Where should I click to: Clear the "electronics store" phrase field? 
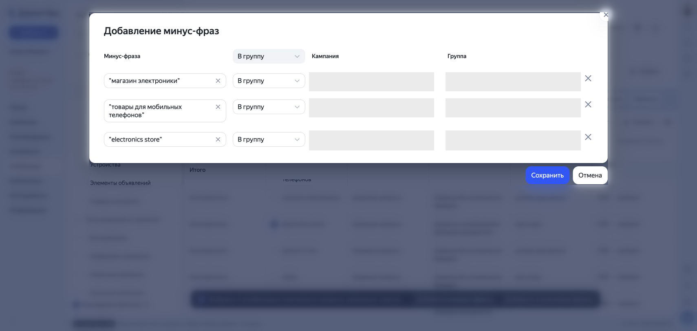pyautogui.click(x=218, y=139)
